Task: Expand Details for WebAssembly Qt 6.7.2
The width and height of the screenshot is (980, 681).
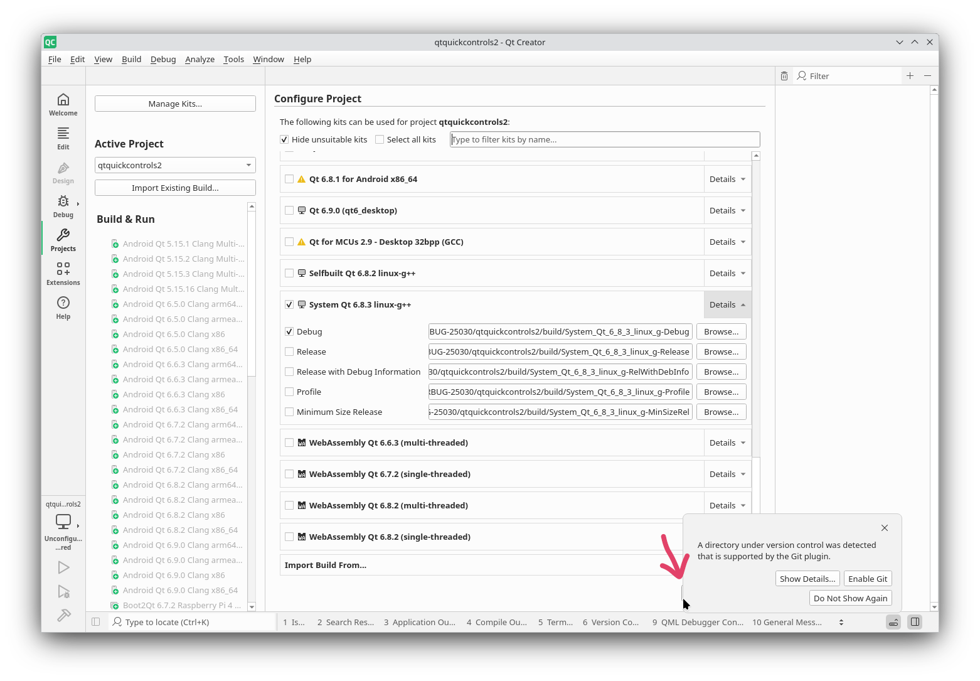Action: (728, 474)
